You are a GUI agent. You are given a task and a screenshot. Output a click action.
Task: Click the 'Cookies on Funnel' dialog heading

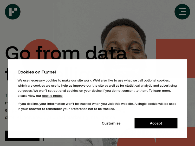(37, 72)
